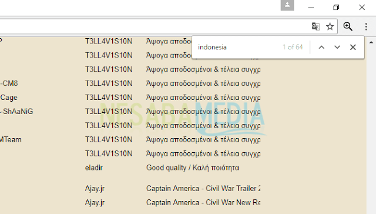Click the Greek comment in the MTeam row
This screenshot has height=214, width=376.
(203, 140)
